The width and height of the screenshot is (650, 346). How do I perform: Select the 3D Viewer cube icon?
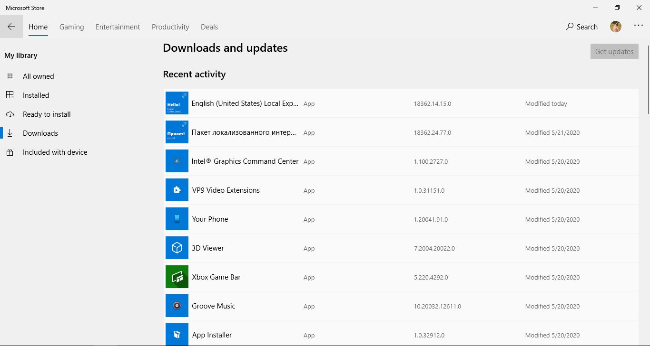(x=177, y=248)
